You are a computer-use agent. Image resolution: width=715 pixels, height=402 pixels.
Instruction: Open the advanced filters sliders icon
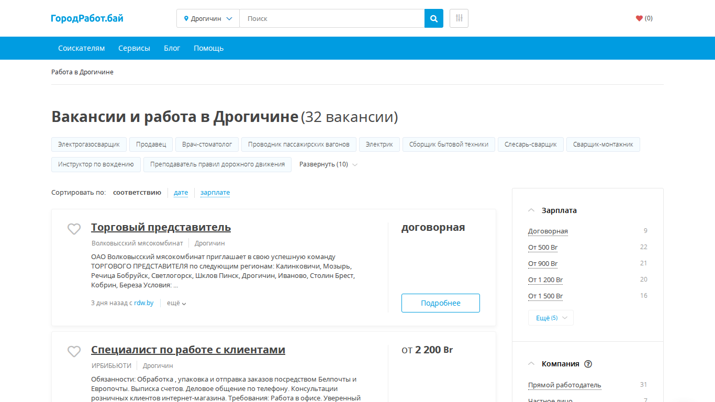click(x=459, y=18)
